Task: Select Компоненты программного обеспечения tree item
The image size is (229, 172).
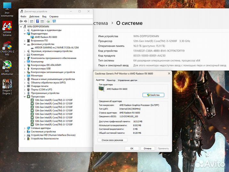Action: (54, 58)
